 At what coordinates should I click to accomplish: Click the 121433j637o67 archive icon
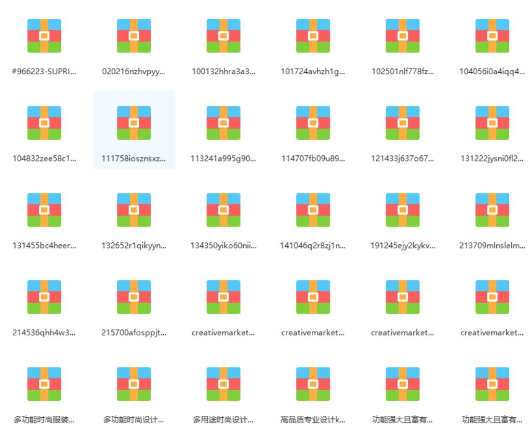point(403,123)
